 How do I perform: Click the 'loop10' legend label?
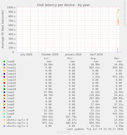tap(11, 65)
